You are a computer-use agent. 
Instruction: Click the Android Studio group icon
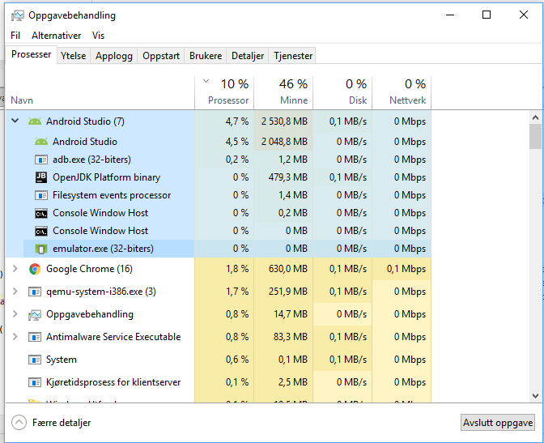[x=35, y=121]
